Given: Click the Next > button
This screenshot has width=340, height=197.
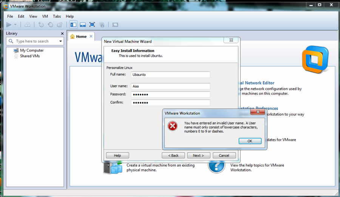Looking at the screenshot, I should click(199, 155).
